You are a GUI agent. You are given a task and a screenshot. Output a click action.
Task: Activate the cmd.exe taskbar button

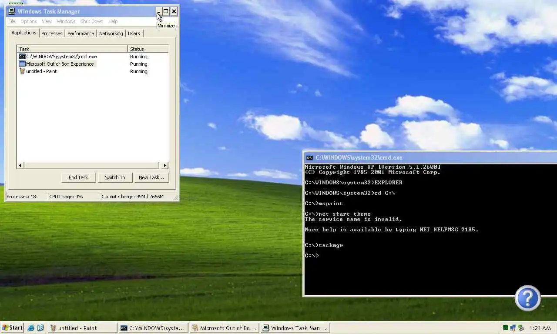[153, 328]
